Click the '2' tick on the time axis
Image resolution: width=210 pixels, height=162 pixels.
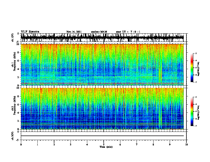click(54, 145)
